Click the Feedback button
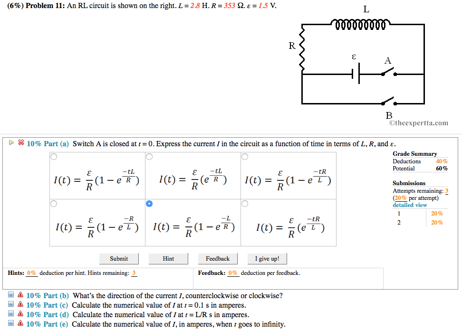The width and height of the screenshot is (462, 329). 218,259
